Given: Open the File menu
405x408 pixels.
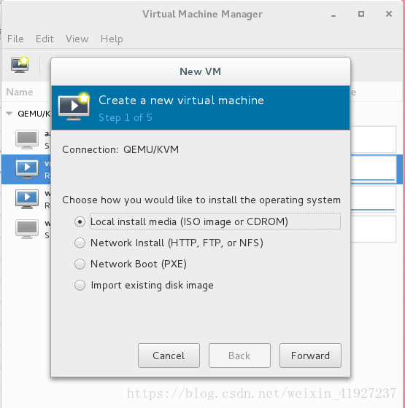Looking at the screenshot, I should point(15,39).
